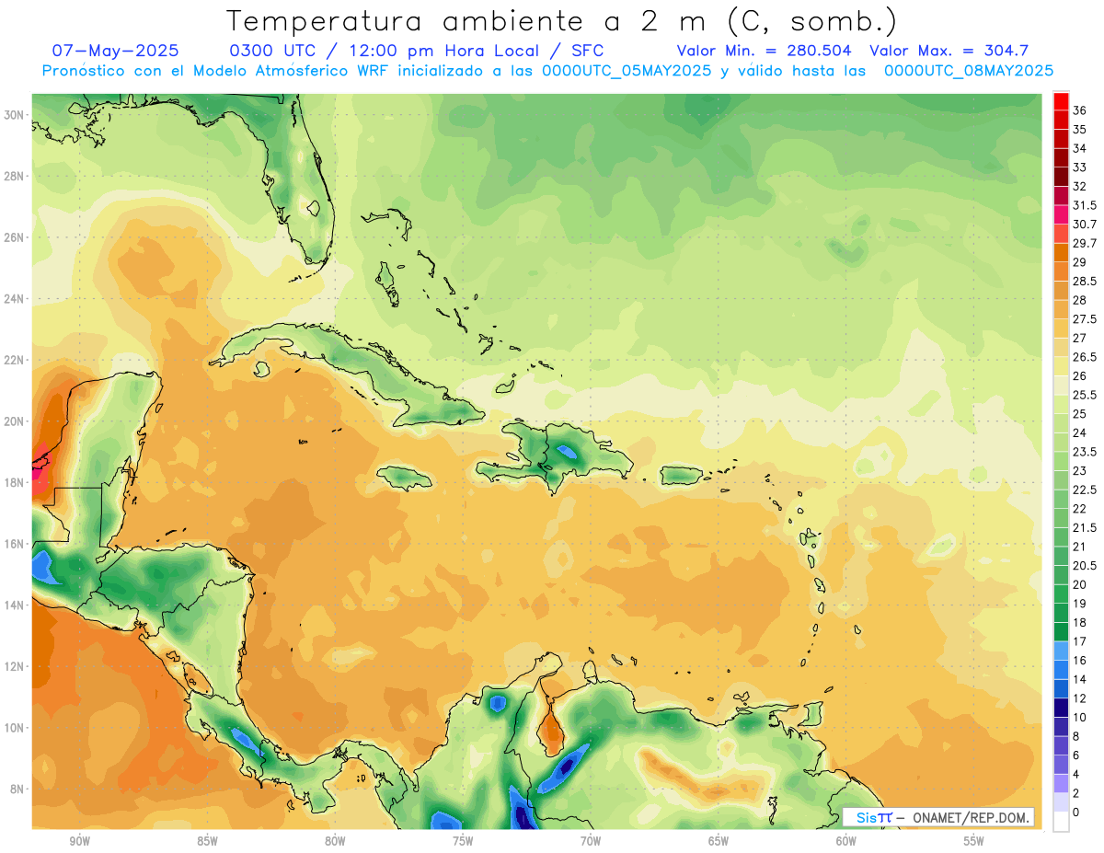This screenshot has width=1104, height=853.
Task: Select the date text '07-May-2025'
Action: tap(115, 51)
